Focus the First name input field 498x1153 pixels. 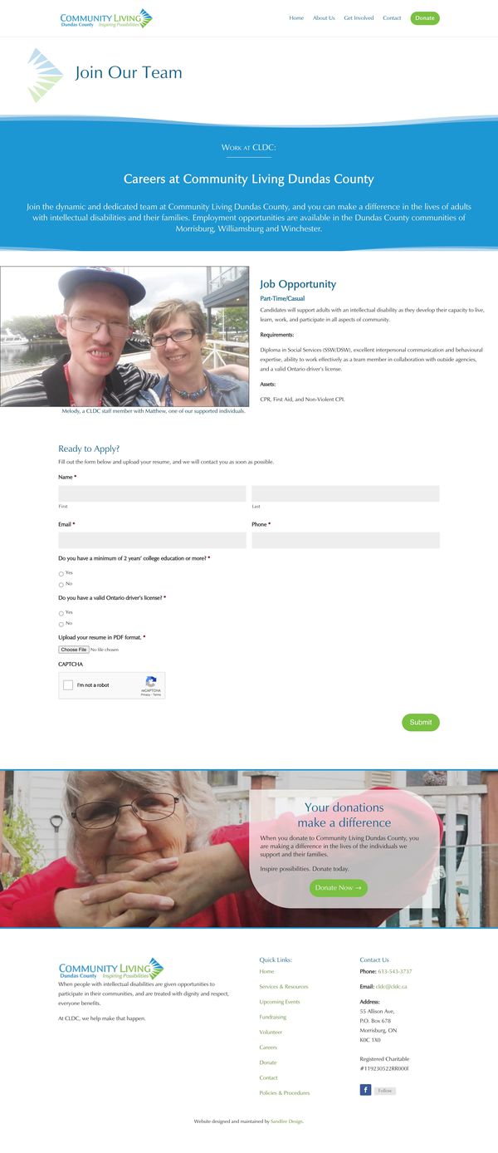click(x=152, y=493)
